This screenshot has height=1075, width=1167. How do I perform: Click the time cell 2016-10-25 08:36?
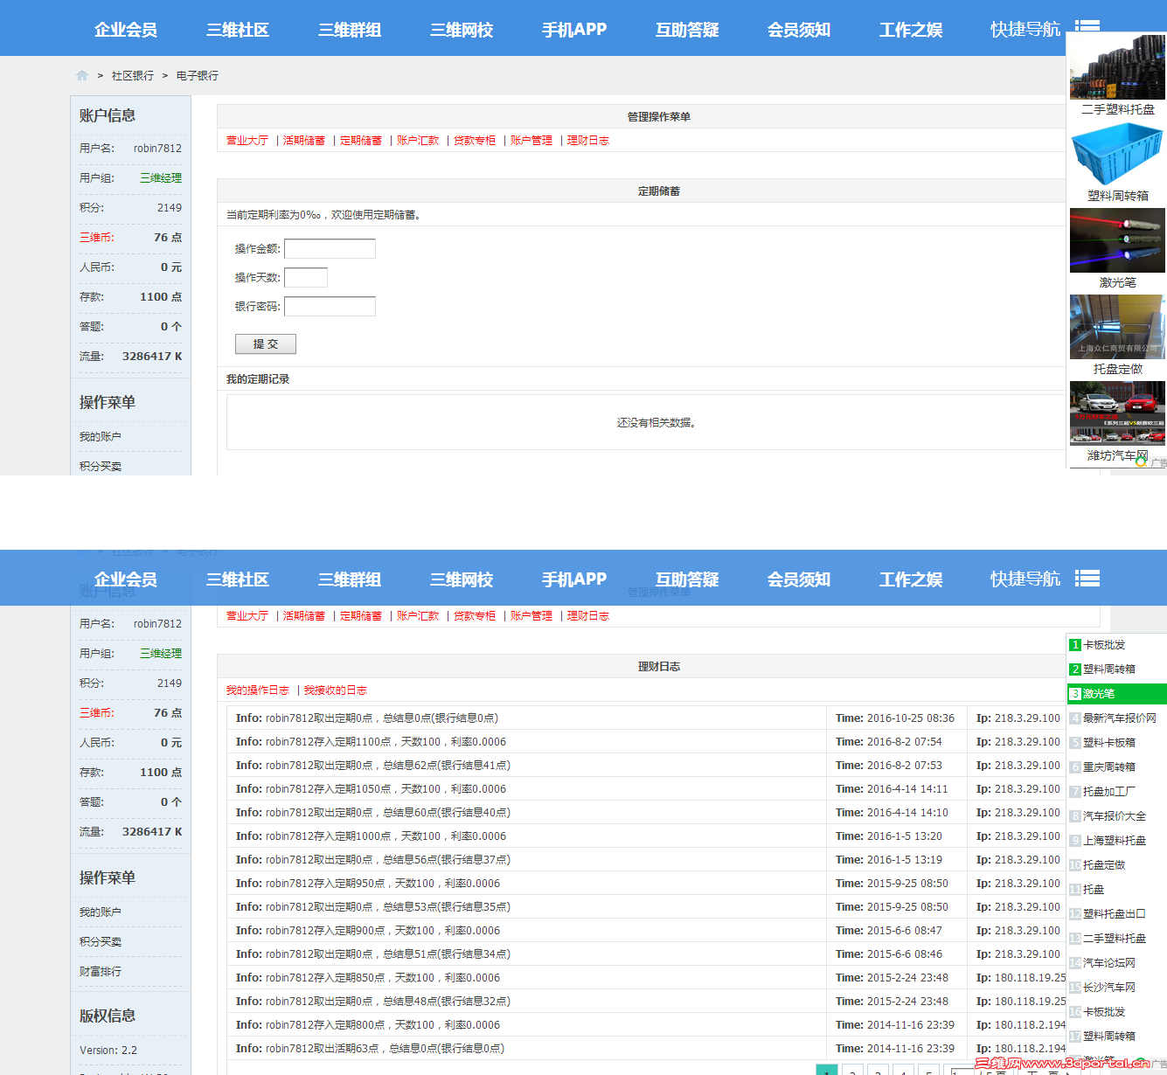pyautogui.click(x=895, y=718)
